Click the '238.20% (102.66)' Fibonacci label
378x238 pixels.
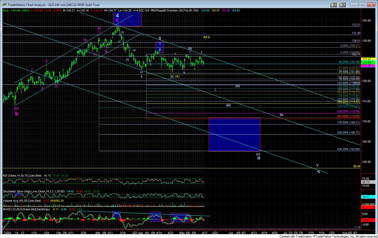pos(348,149)
